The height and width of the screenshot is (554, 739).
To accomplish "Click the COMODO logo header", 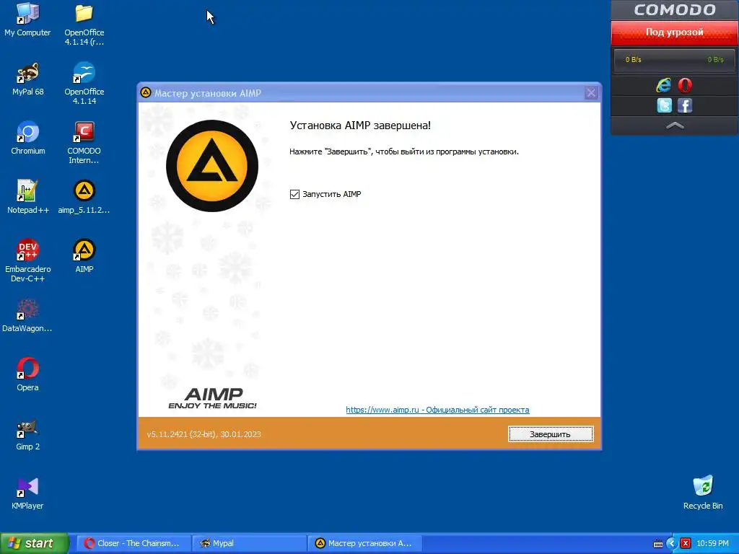I will pyautogui.click(x=675, y=10).
